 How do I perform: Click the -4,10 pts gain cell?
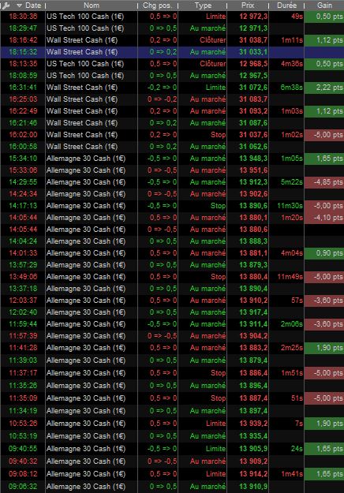pyautogui.click(x=324, y=218)
